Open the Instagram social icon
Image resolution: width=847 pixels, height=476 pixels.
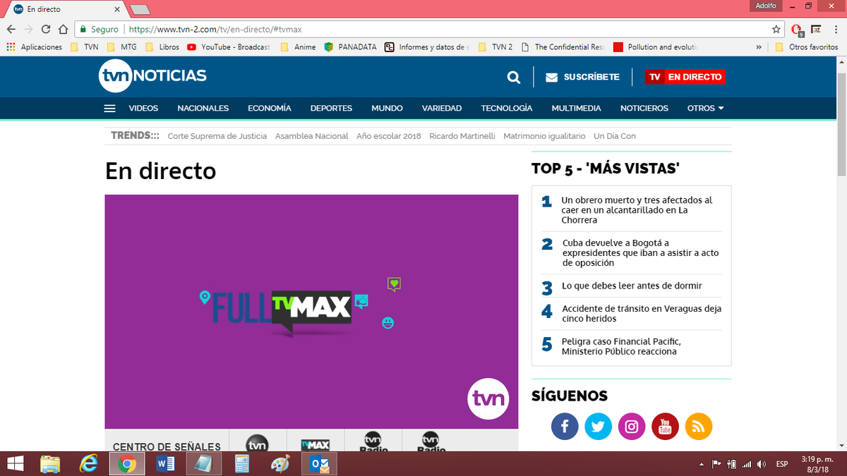[x=632, y=427]
